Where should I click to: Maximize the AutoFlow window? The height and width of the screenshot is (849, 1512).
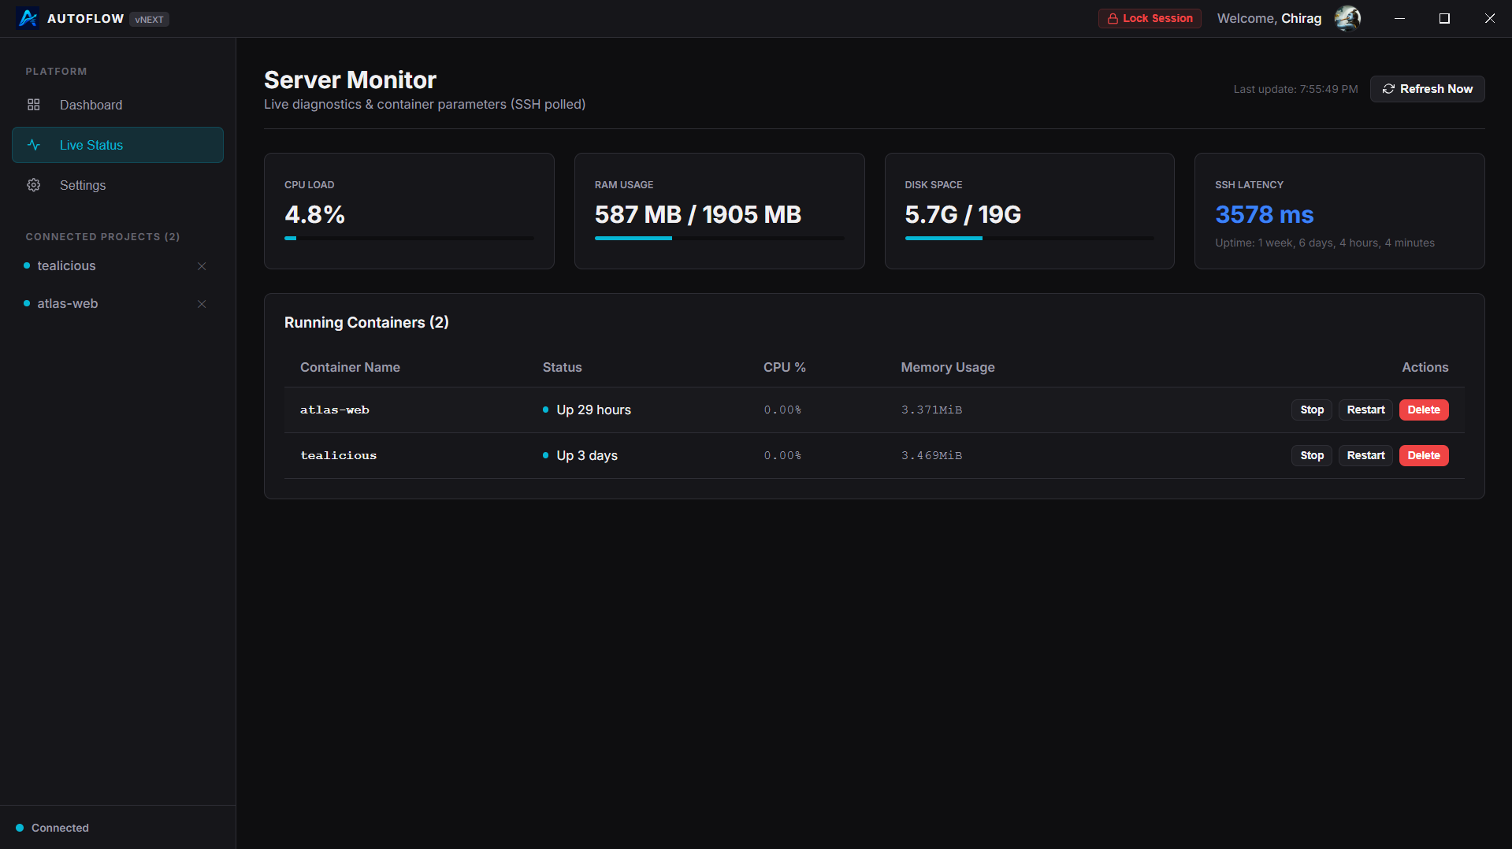point(1444,18)
